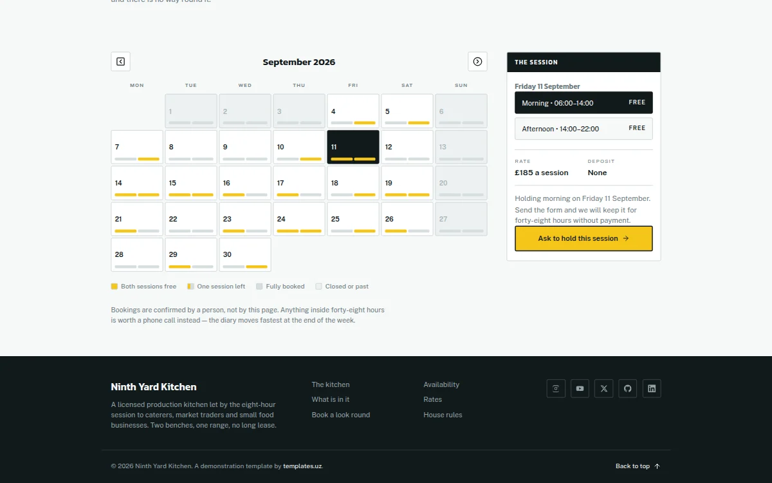Open the LinkedIn footer icon
Screen dimensions: 772x483
tap(652, 388)
